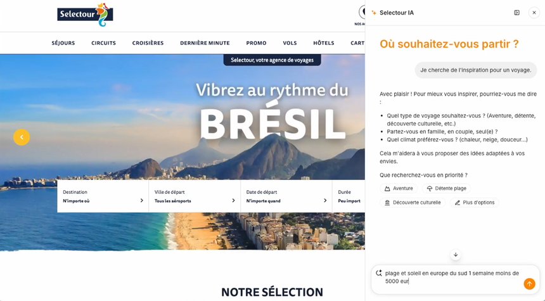545x301 pixels.
Task: Expand the Ville de départ selector
Action: point(195,196)
